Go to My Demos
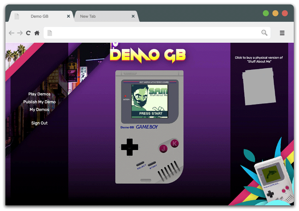Viewport: 299px width, 211px height. (39, 110)
